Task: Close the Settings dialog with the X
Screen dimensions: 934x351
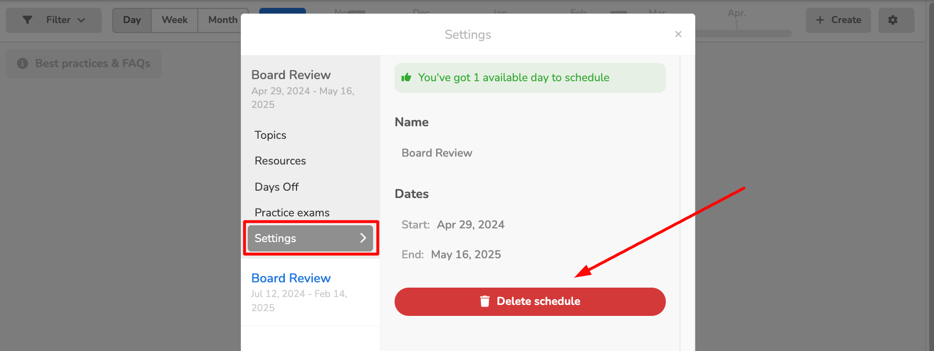Action: click(x=678, y=34)
